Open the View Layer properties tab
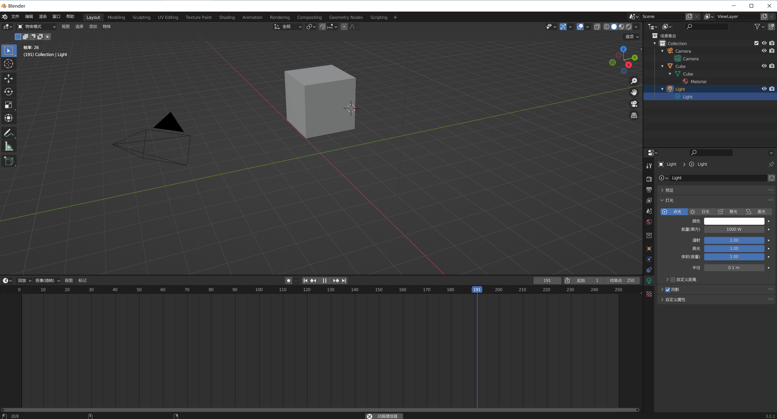The image size is (777, 419). (x=649, y=200)
